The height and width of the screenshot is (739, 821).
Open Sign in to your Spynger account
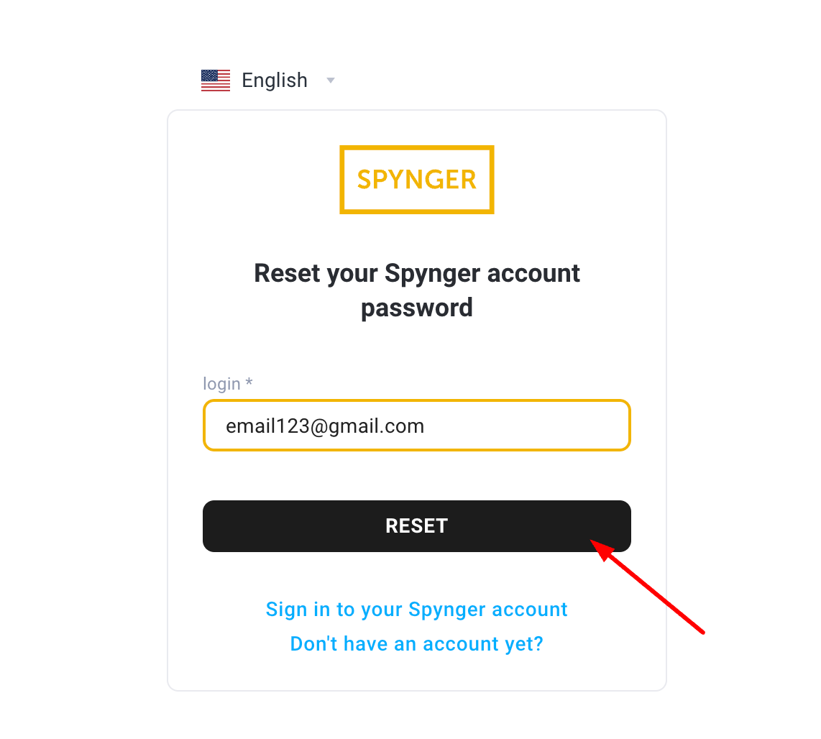click(417, 610)
